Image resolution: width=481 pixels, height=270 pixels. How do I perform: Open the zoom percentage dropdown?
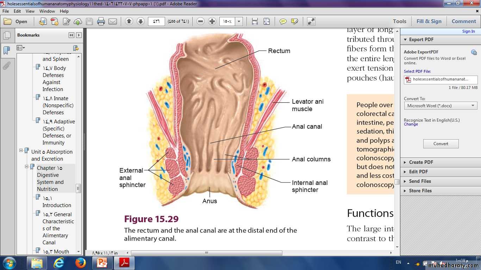pyautogui.click(x=239, y=21)
